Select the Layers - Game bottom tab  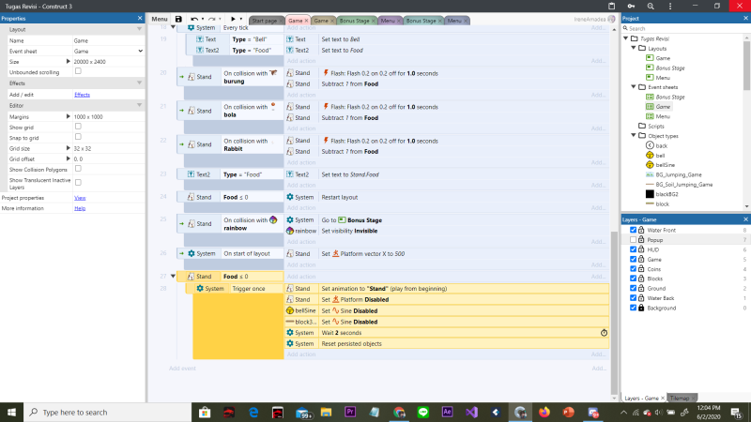[641, 398]
